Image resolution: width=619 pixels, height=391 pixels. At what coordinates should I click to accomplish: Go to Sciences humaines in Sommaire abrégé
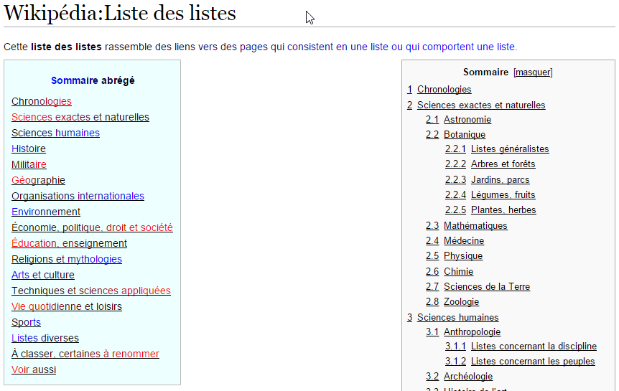point(56,133)
